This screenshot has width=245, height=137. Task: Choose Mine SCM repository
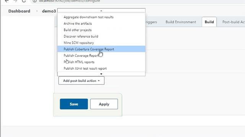(101, 43)
